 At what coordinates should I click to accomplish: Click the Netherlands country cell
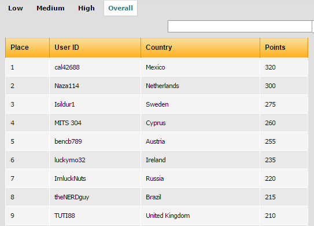tap(200, 86)
